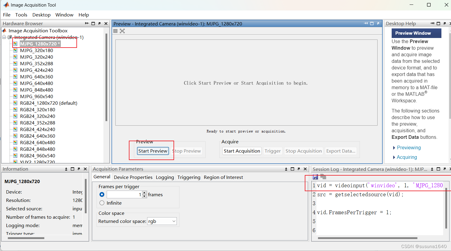Viewport: 451px width, 251px height.
Task: Open the Desktop menu
Action: point(41,15)
